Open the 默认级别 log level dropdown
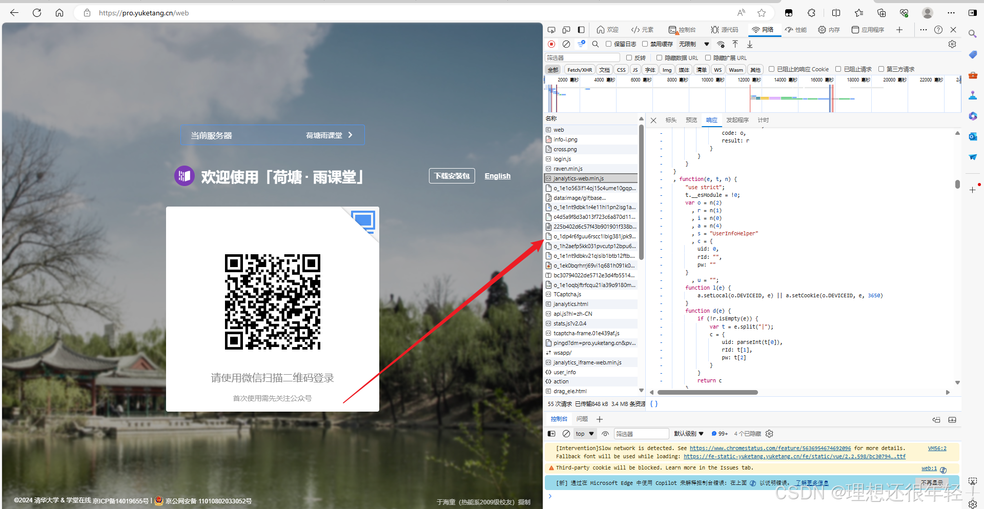Image resolution: width=984 pixels, height=509 pixels. pos(689,434)
